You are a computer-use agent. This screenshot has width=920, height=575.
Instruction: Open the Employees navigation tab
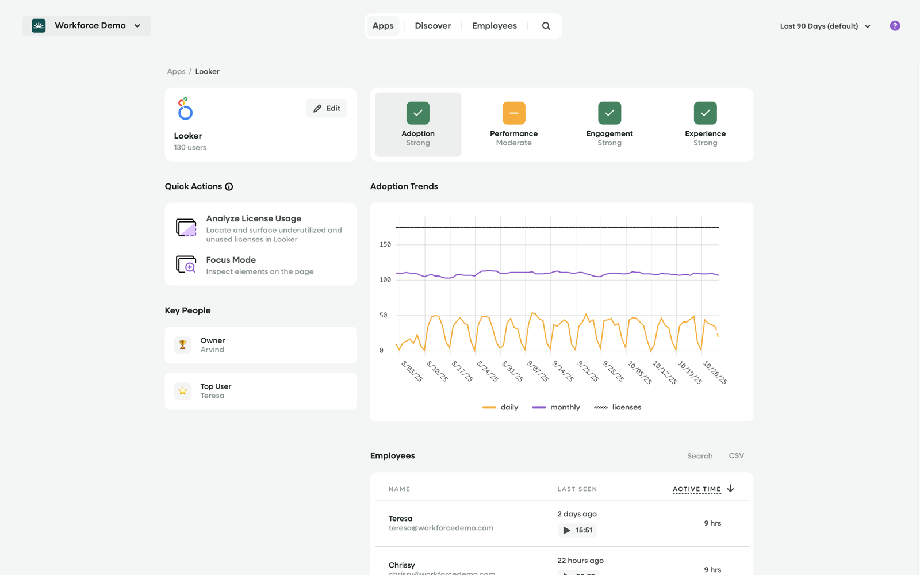[x=494, y=25]
